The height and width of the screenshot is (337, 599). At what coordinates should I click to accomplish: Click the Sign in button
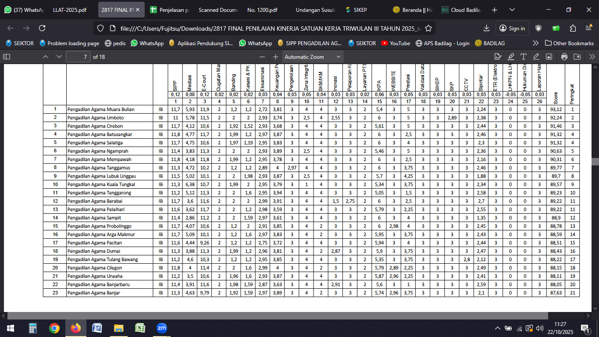512,28
